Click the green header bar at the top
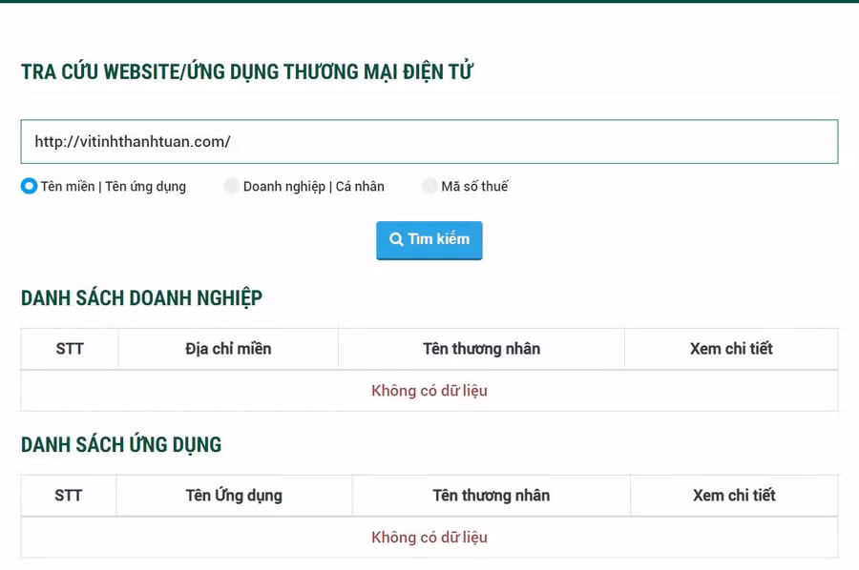The width and height of the screenshot is (859, 570). 429,5
